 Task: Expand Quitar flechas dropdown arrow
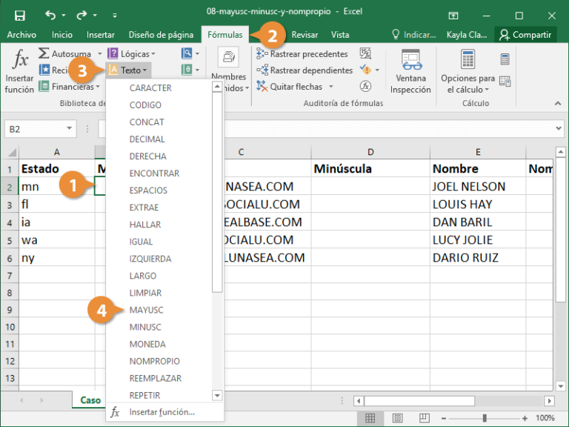pos(331,87)
